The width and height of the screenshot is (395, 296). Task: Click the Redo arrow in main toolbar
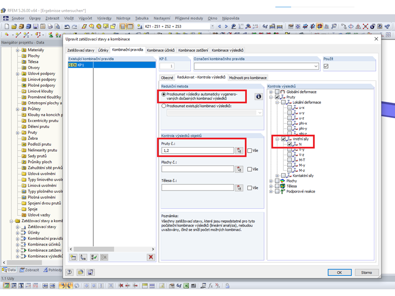[74, 26]
